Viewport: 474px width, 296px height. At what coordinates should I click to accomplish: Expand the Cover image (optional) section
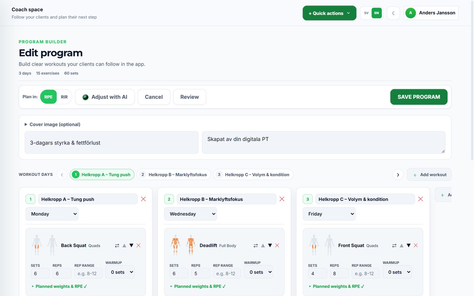[52, 124]
